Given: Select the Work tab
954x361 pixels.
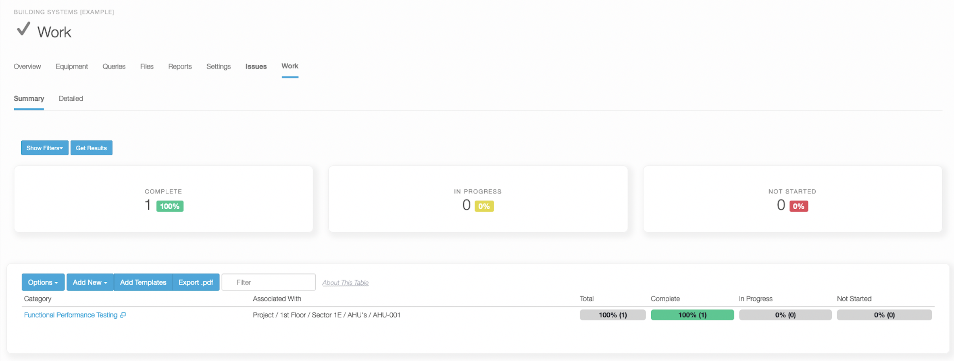Looking at the screenshot, I should (x=290, y=66).
